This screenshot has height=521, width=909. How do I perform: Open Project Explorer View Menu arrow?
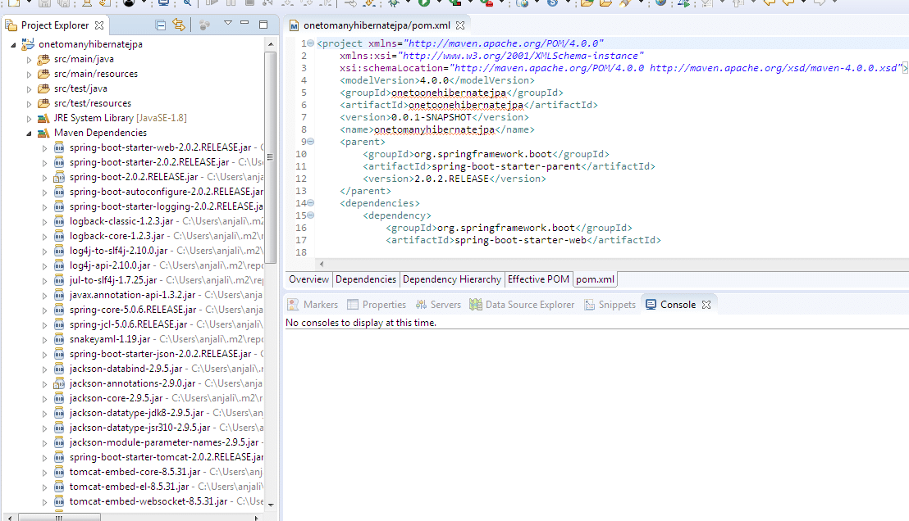pyautogui.click(x=227, y=24)
